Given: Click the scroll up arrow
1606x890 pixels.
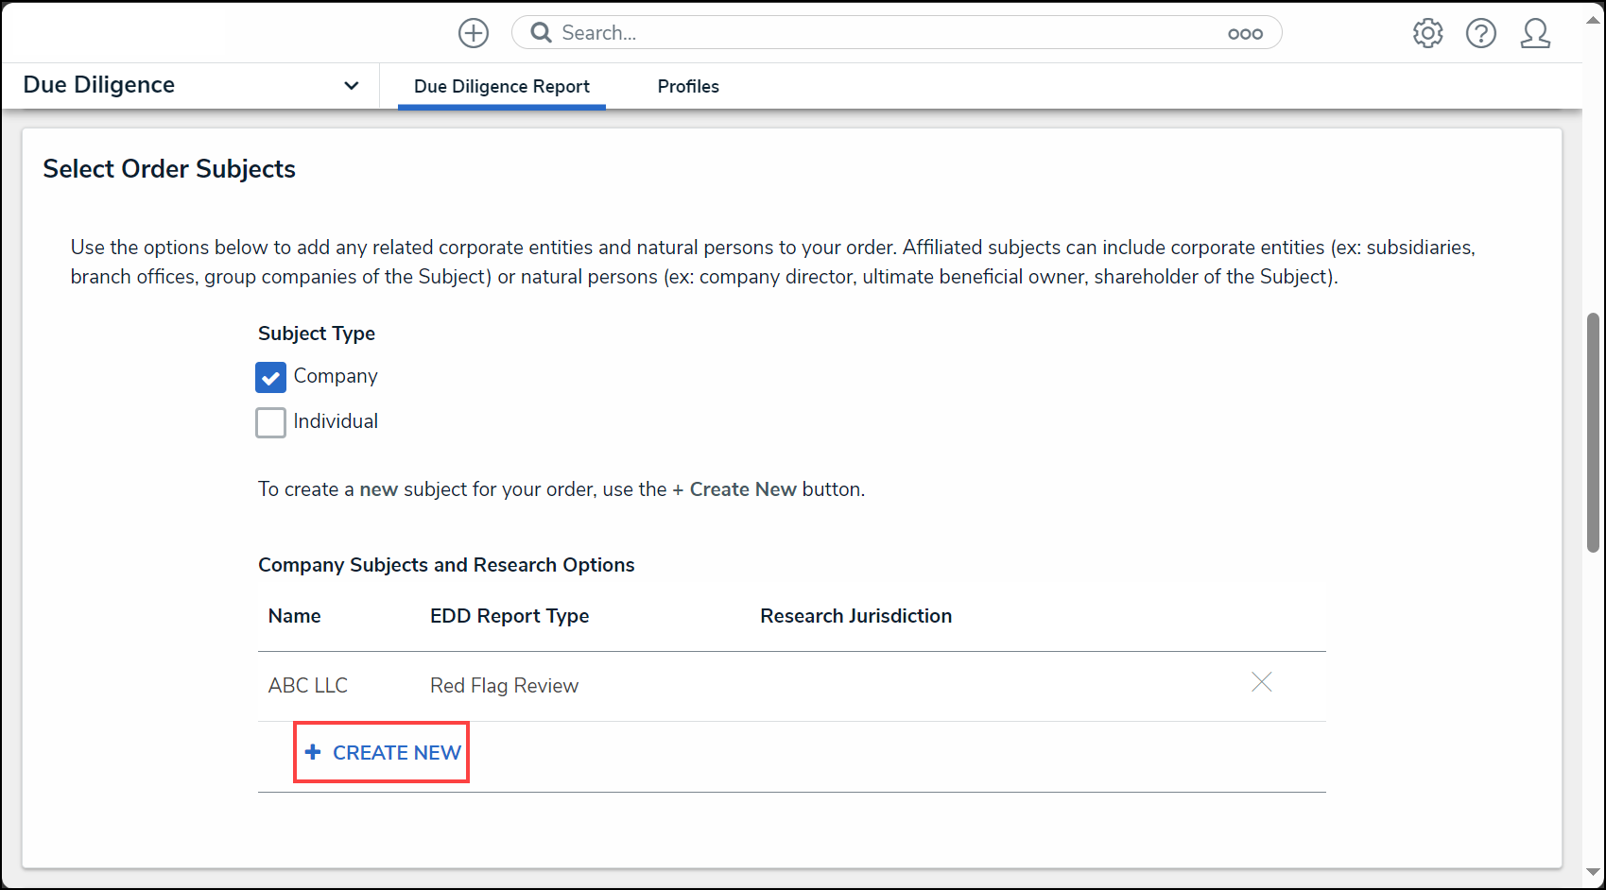Looking at the screenshot, I should [1593, 20].
